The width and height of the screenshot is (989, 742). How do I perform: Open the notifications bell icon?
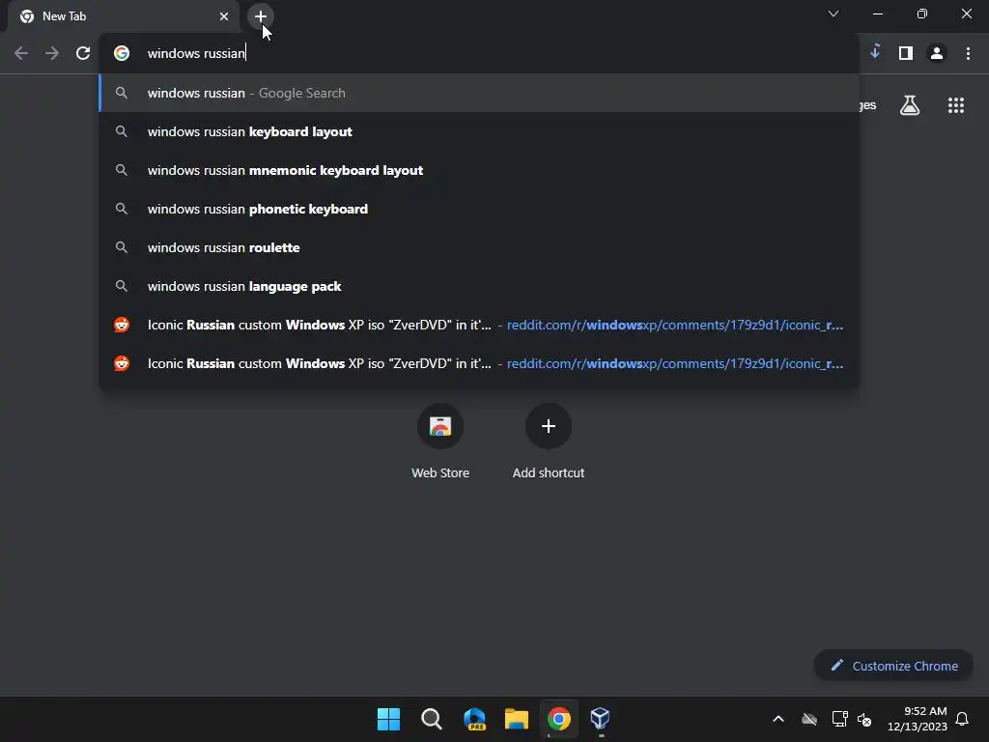962,719
